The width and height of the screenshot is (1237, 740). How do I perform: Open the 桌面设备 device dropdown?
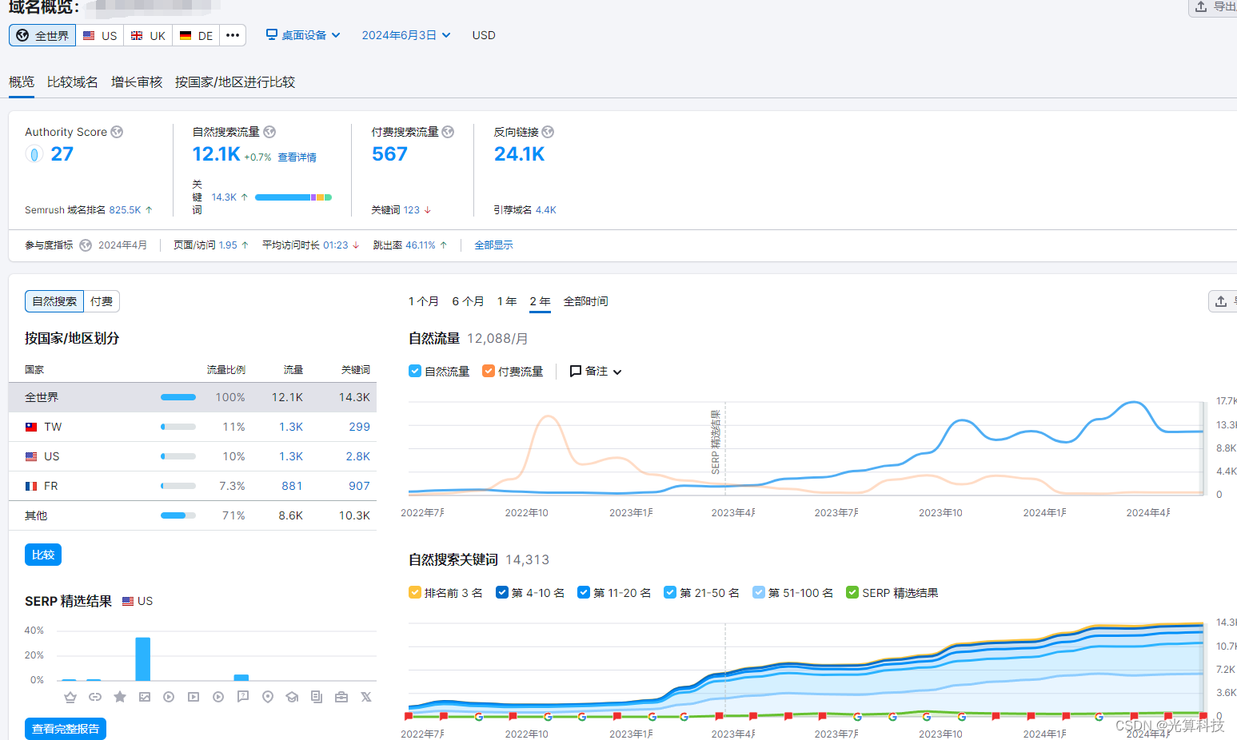[303, 35]
